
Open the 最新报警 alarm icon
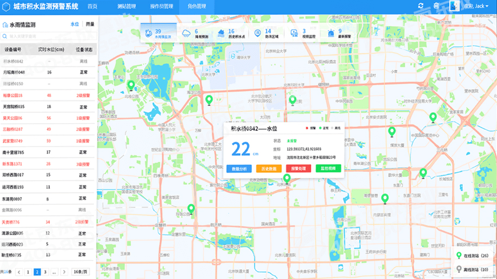(331, 34)
